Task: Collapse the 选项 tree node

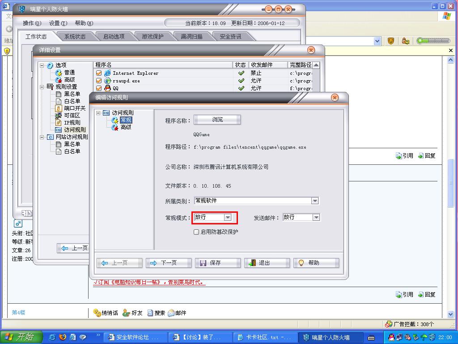Action: click(42, 65)
